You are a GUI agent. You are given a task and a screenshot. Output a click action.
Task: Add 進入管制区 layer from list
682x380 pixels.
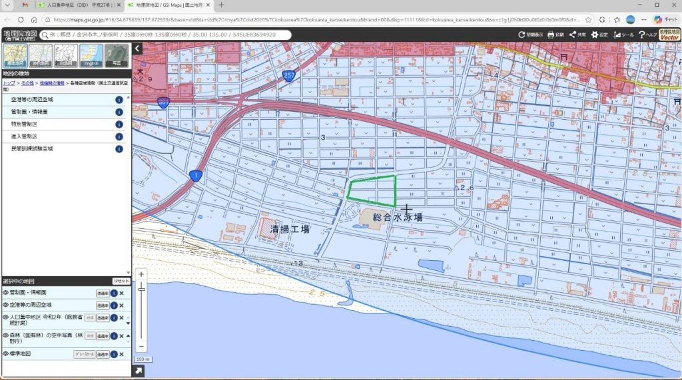[64, 136]
